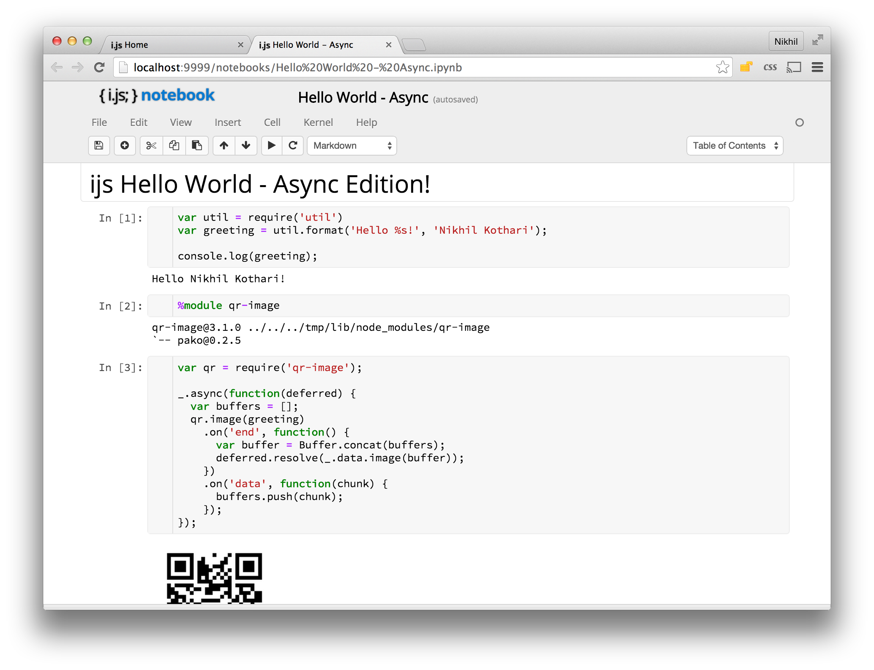Open the Insert menu
Viewport: 874px width, 670px height.
(227, 123)
